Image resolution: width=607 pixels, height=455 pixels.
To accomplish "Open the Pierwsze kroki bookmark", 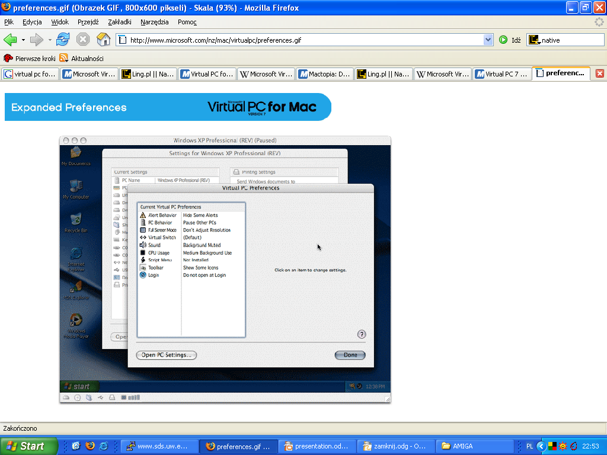I will click(x=30, y=59).
